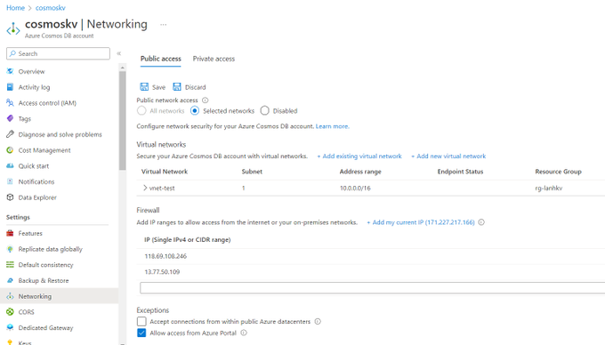This screenshot has height=345, width=605.
Task: Click the Notifications icon
Action: 10,181
